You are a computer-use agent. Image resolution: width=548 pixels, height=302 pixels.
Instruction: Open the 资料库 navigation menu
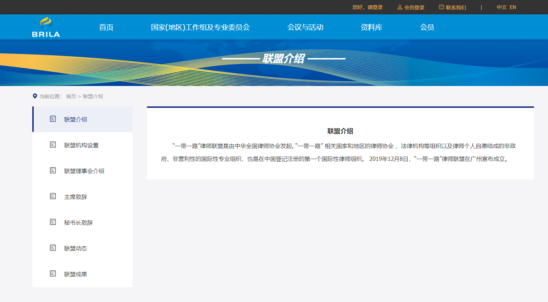point(371,27)
